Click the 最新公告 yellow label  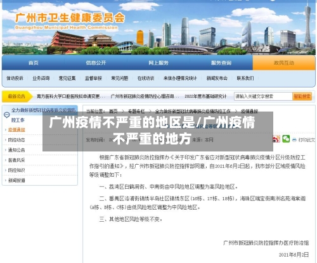pos(16,96)
